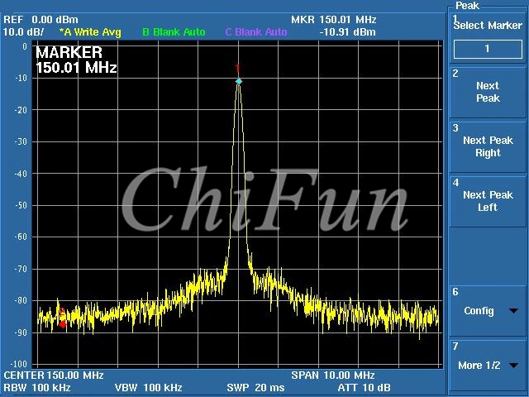Choose Next Peak Left softkey
Screen dimensions: 529x397
coord(488,201)
